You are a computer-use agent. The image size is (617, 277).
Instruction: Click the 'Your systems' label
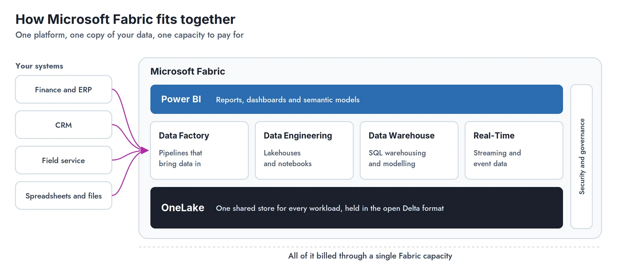[x=39, y=66]
